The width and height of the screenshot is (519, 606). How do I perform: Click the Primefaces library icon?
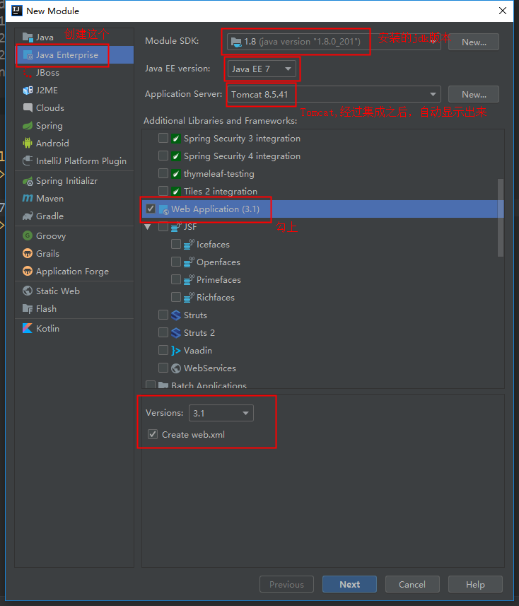[189, 280]
